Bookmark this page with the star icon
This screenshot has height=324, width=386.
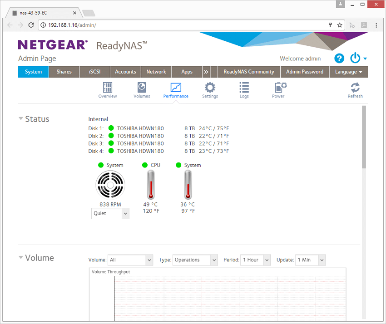340,25
